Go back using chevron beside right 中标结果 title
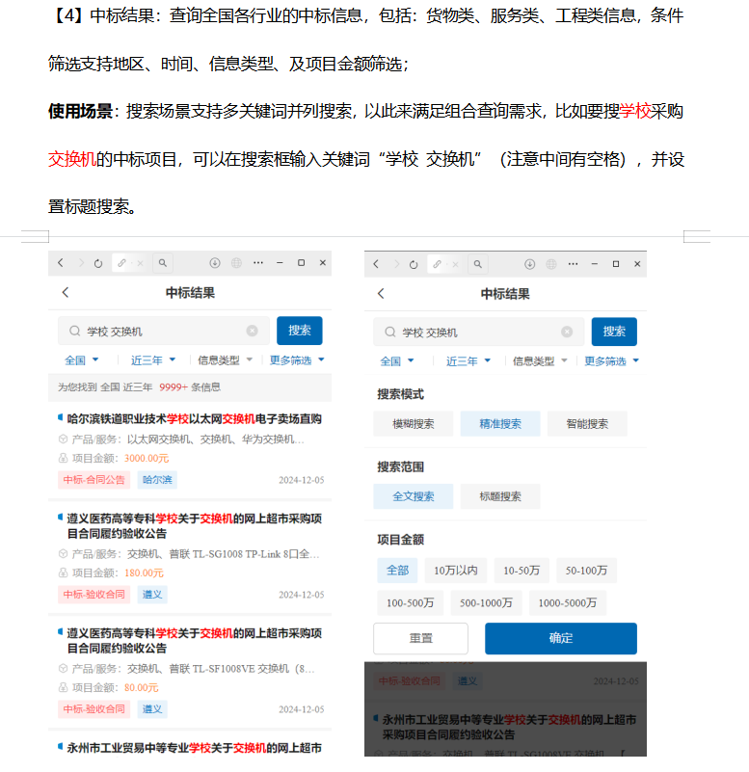Viewport: 749px width, 772px height. pos(381,294)
